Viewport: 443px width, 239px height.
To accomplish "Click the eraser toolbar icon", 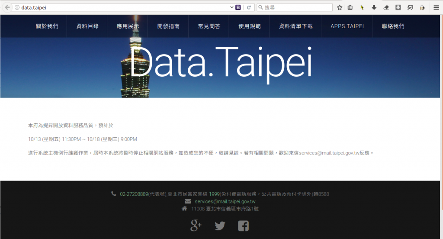I will pos(386,8).
